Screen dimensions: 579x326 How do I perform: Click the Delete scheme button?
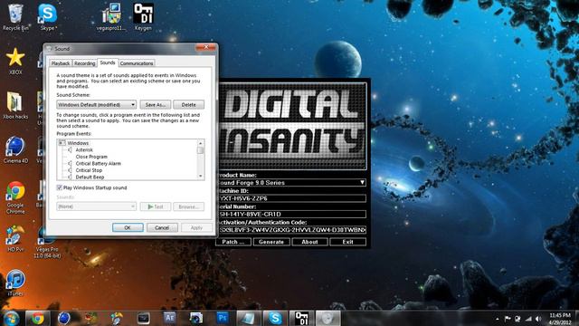(x=188, y=105)
